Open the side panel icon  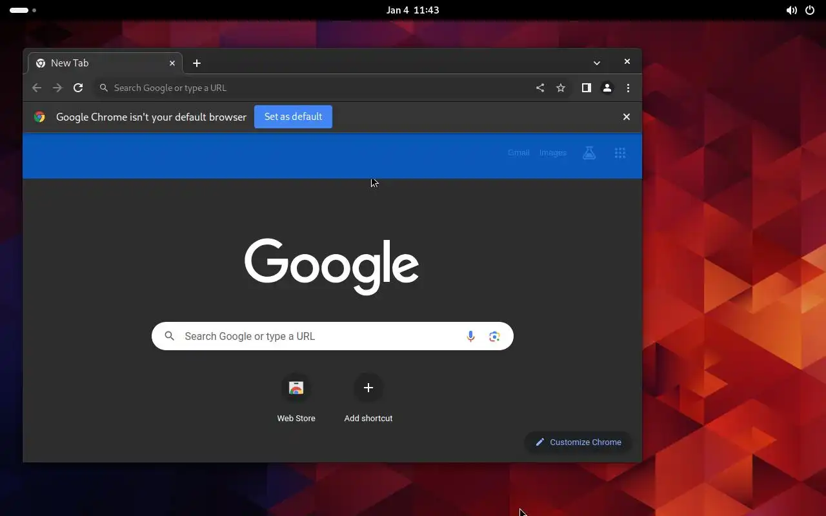pyautogui.click(x=586, y=88)
